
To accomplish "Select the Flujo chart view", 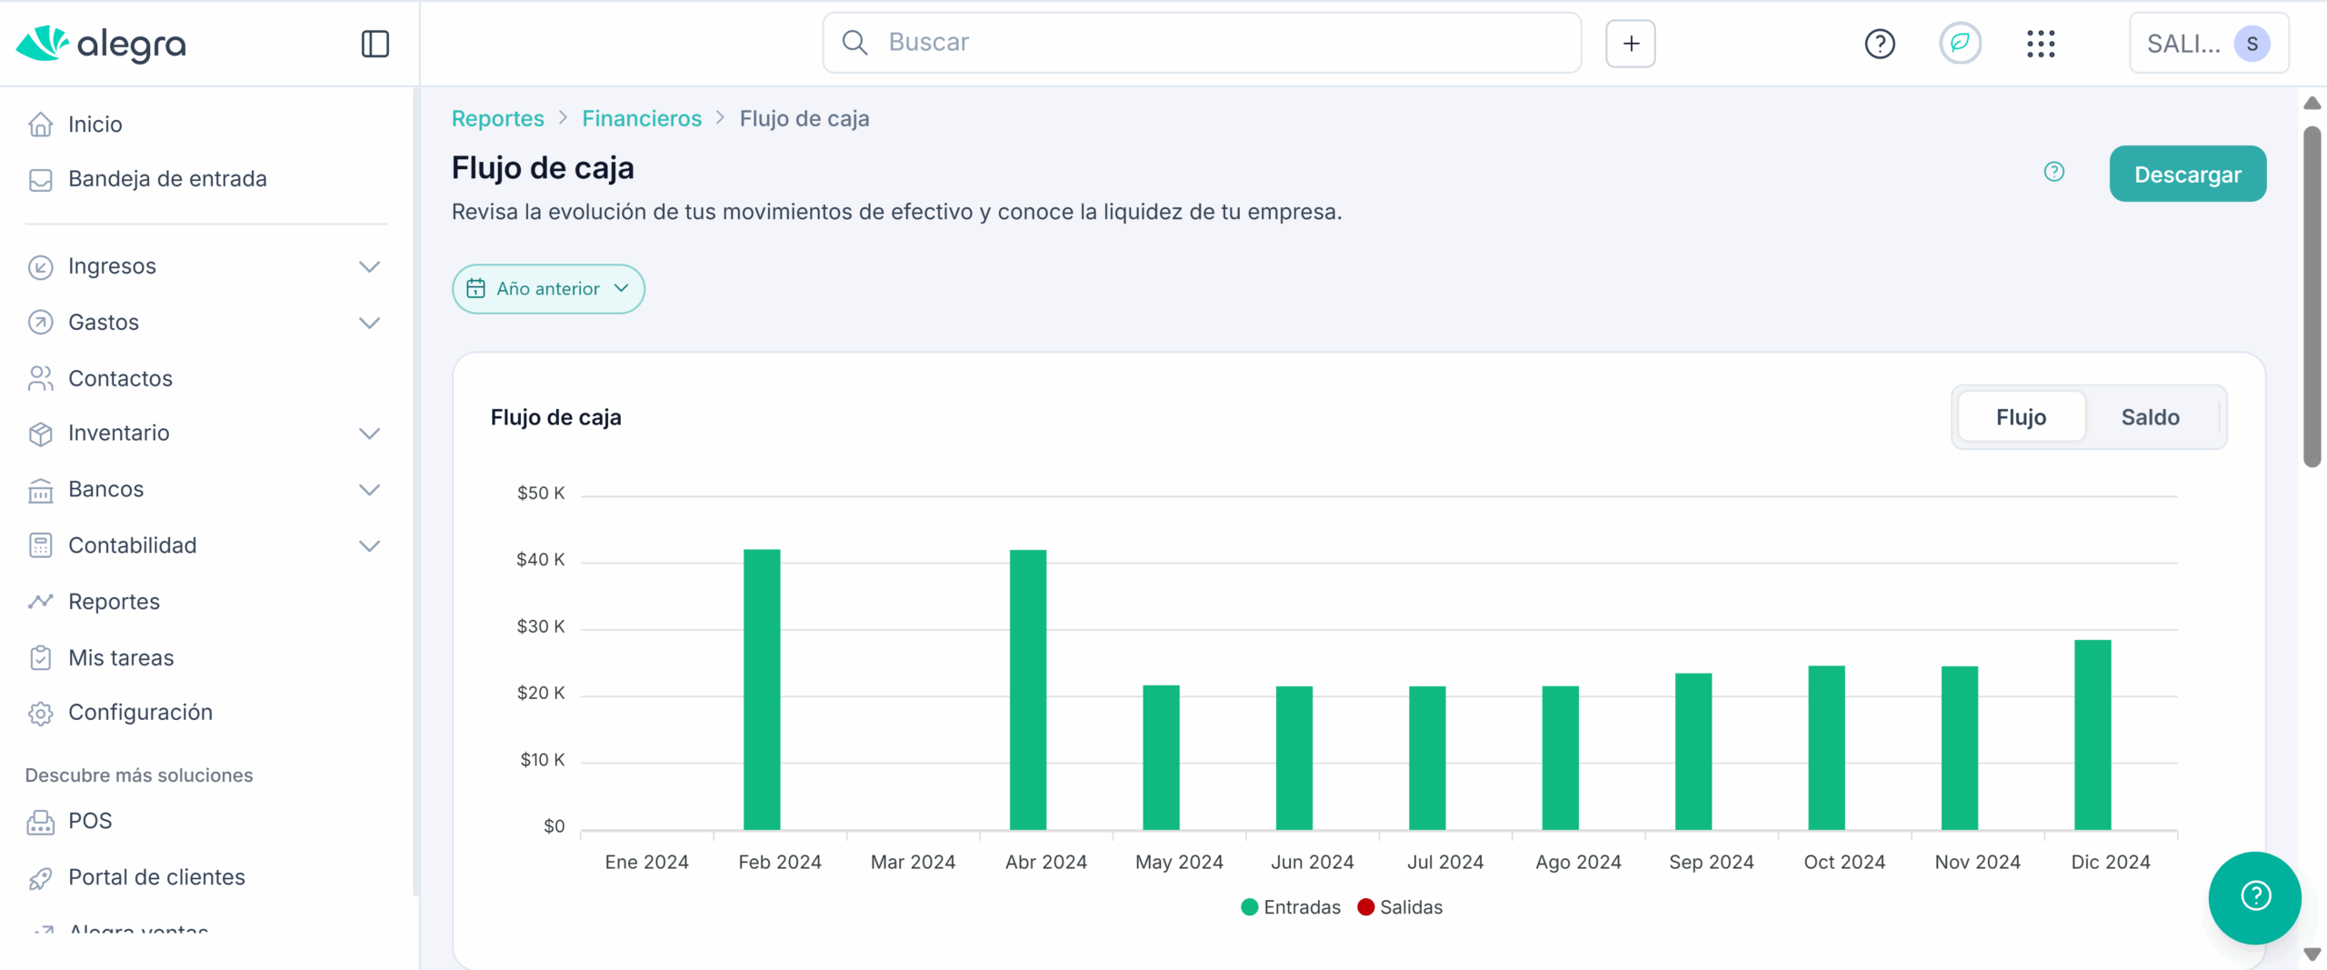I will pyautogui.click(x=2021, y=417).
